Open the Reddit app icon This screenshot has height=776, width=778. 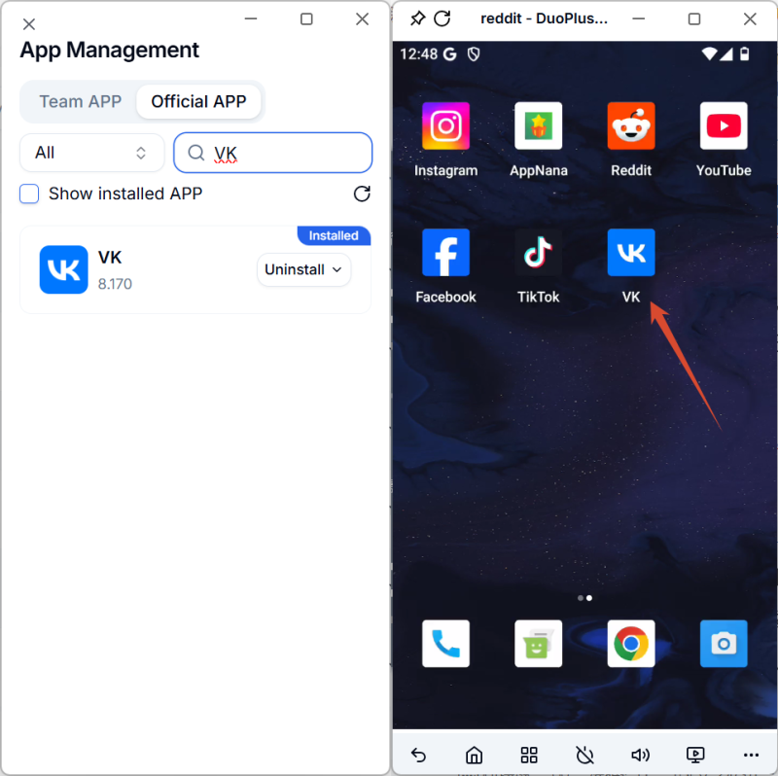631,126
